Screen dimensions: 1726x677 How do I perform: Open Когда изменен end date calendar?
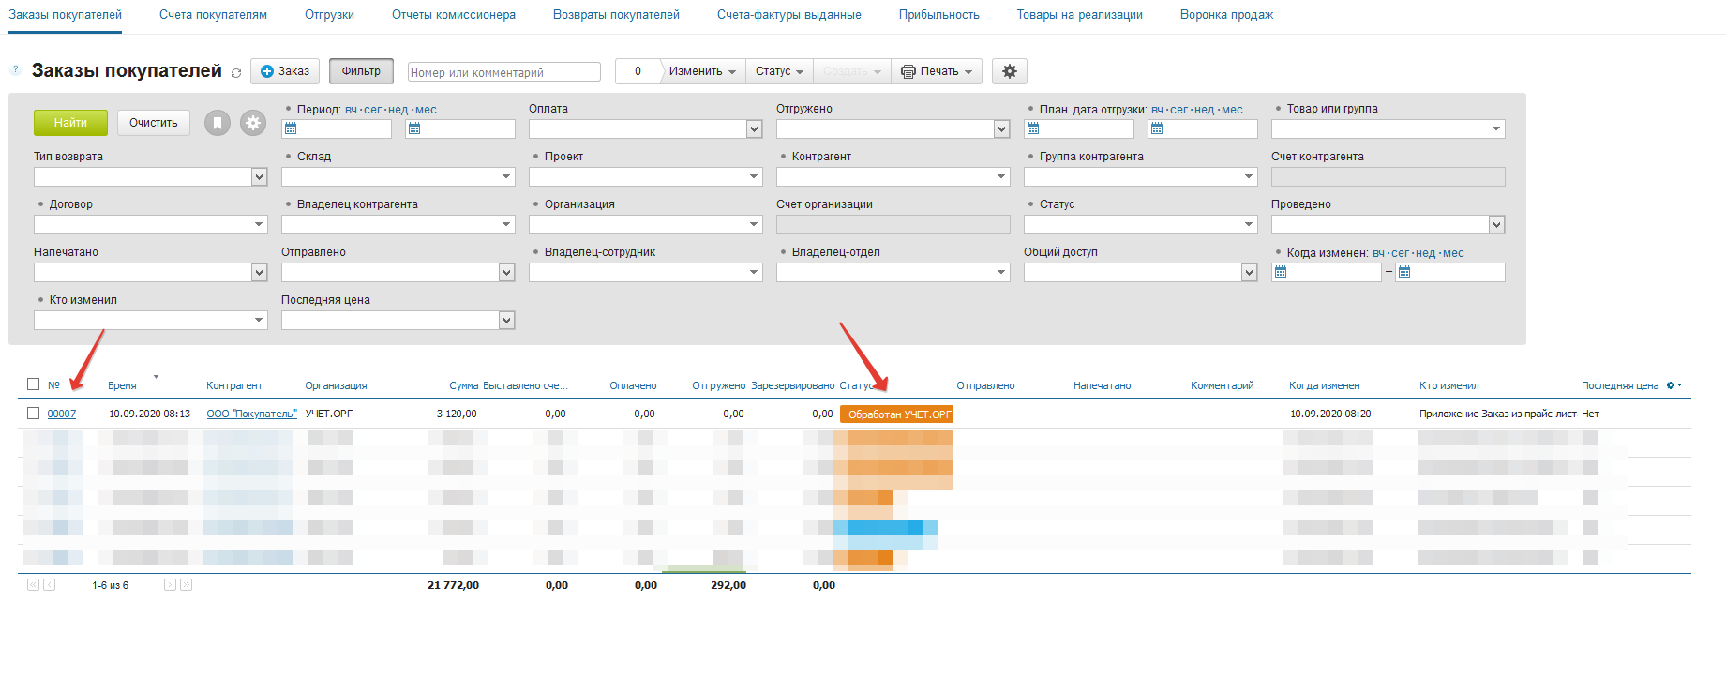coord(1404,272)
